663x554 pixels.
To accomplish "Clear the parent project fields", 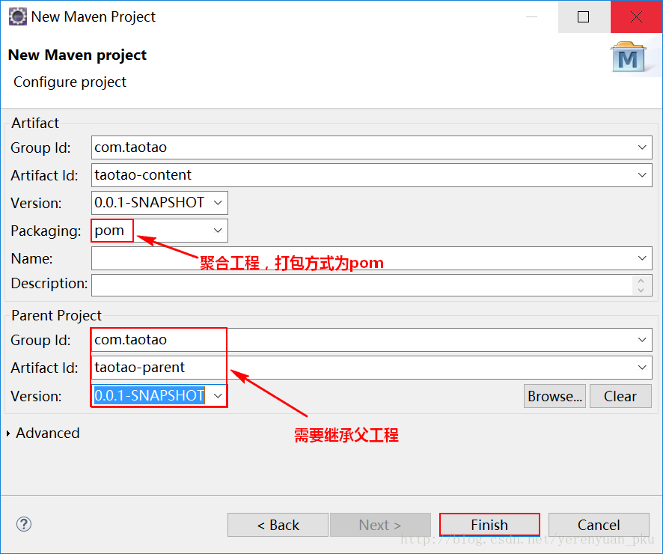I will point(620,396).
